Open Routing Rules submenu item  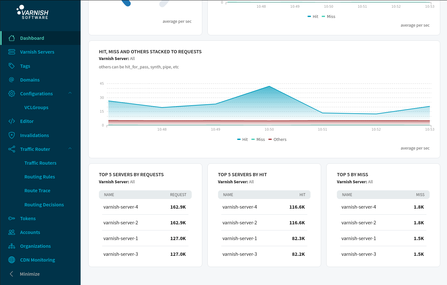pos(39,177)
